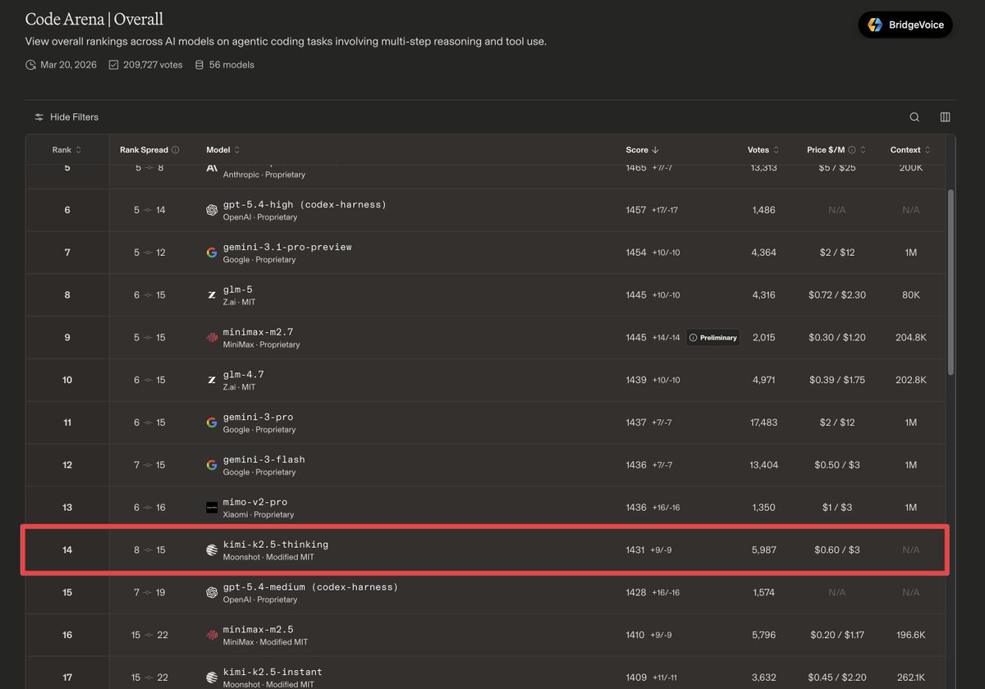Sort by Price $/M column header

(836, 150)
